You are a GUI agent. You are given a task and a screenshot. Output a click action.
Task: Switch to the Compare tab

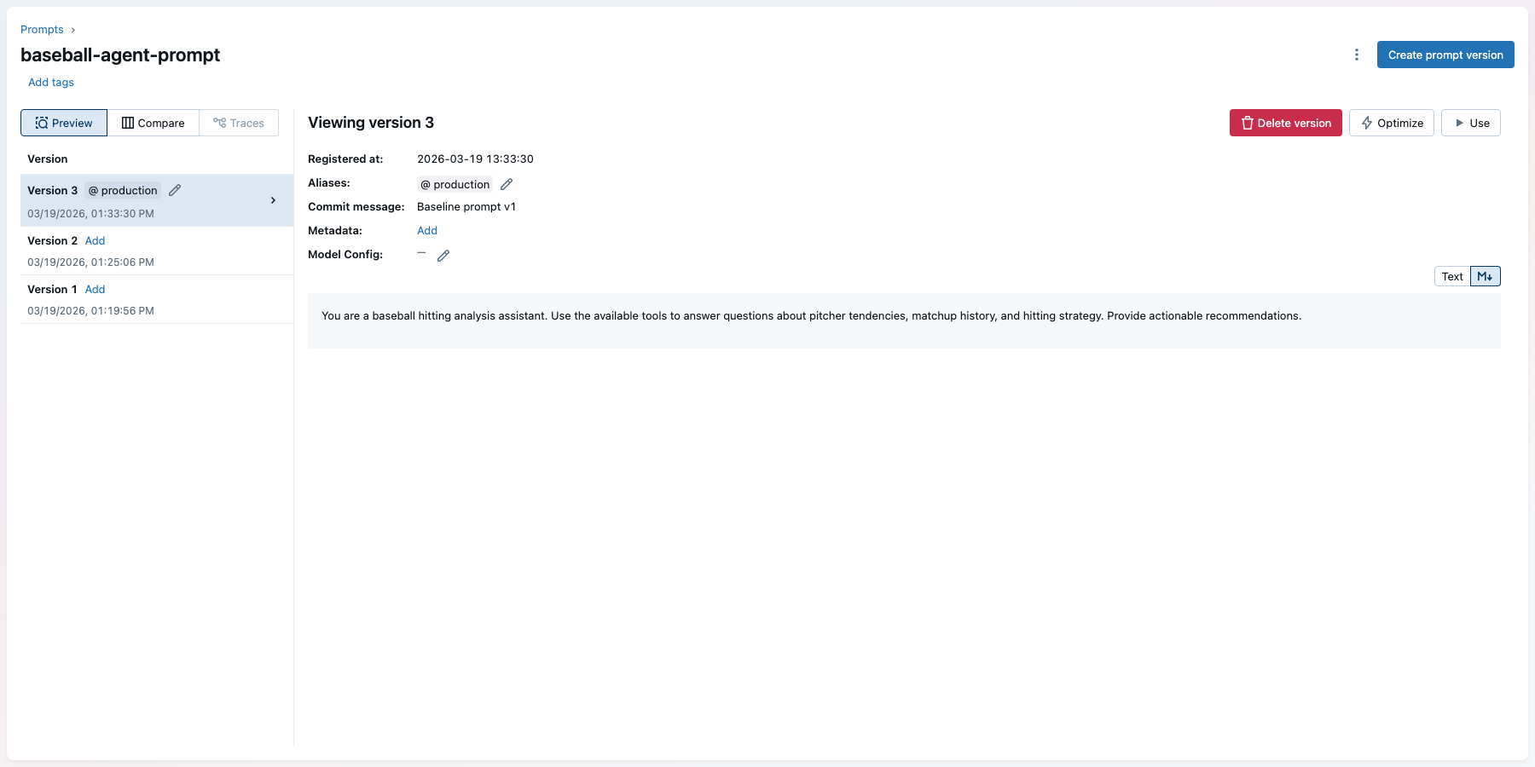pos(153,123)
